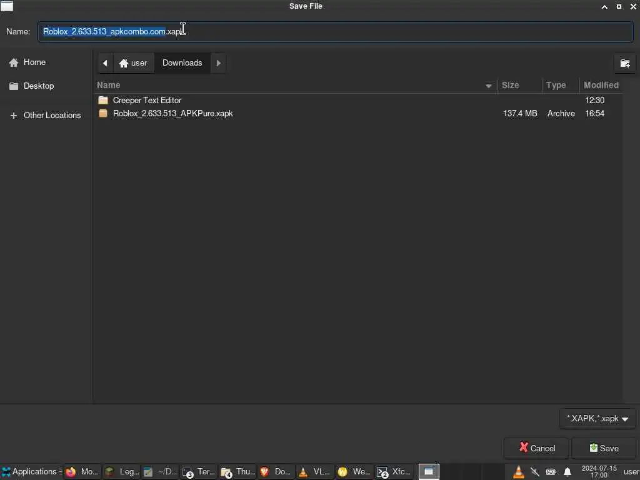Viewport: 640px width, 480px height.
Task: Click the Home sidebar house icon
Action: 14,62
